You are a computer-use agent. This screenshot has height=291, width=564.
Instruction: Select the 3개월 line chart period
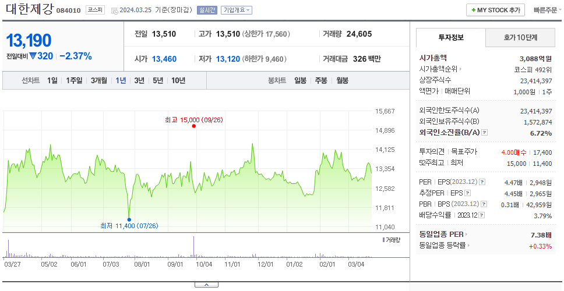99,80
